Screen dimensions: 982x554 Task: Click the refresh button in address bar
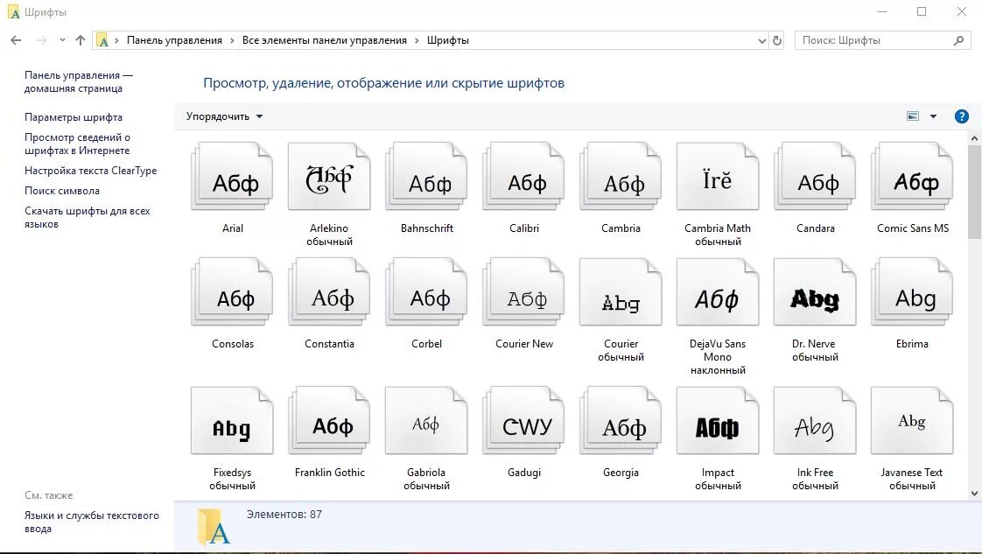777,40
